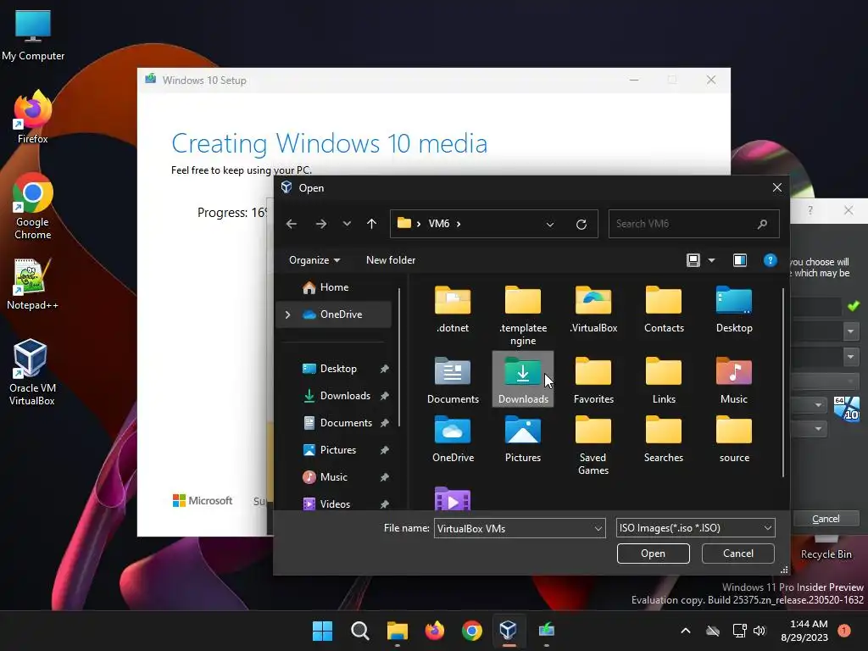The image size is (868, 651).
Task: Open the clock and date panel
Action: [804, 631]
